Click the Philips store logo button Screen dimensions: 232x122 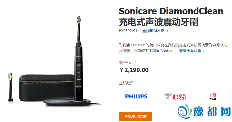pos(136,96)
